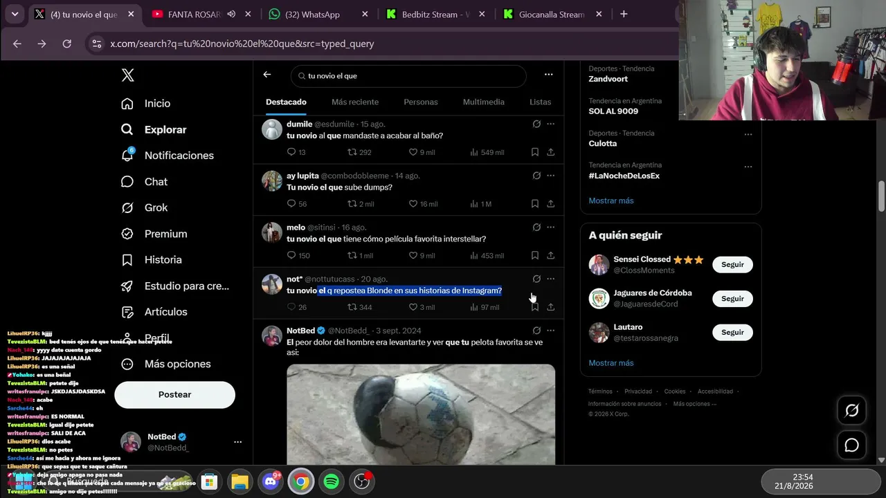This screenshot has height=498, width=886.
Task: Repost dumile's tweet with 292 reposts
Action: [352, 152]
